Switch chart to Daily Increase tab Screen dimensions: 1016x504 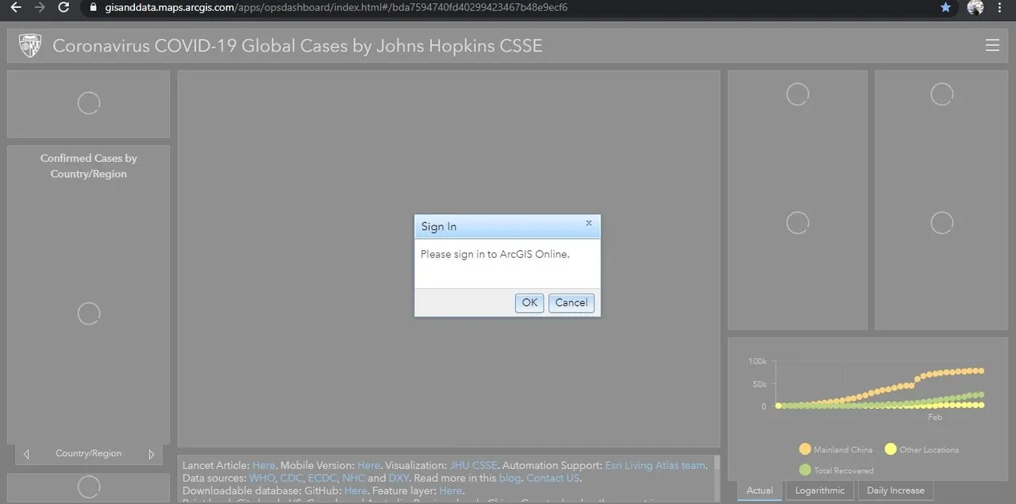895,491
